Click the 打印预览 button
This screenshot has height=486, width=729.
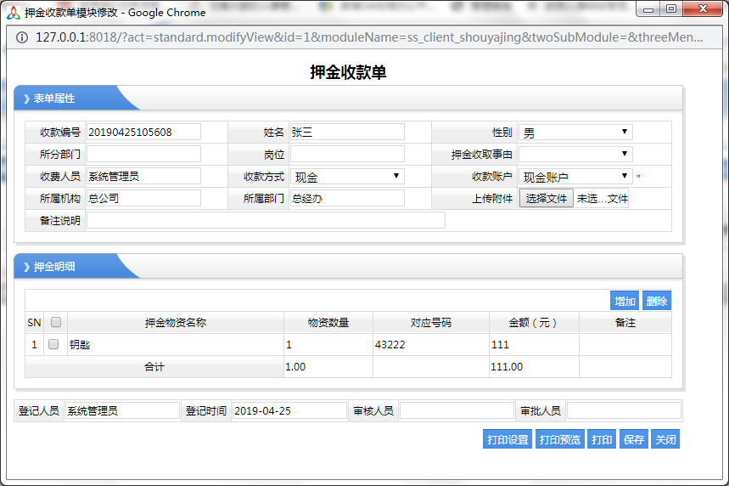pos(560,439)
